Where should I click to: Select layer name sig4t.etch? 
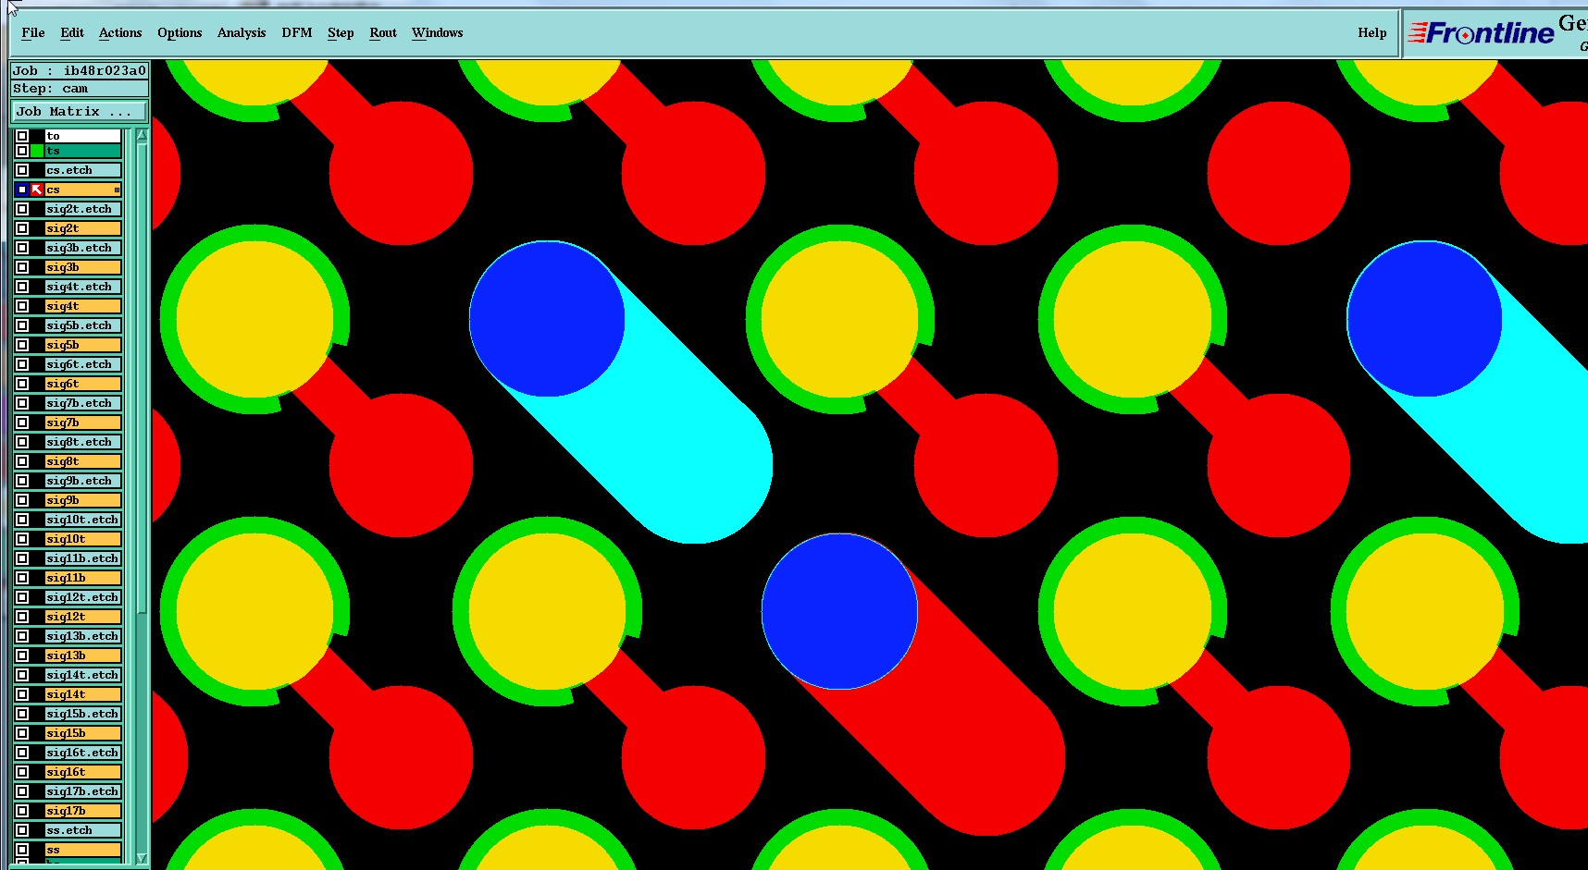[83, 287]
